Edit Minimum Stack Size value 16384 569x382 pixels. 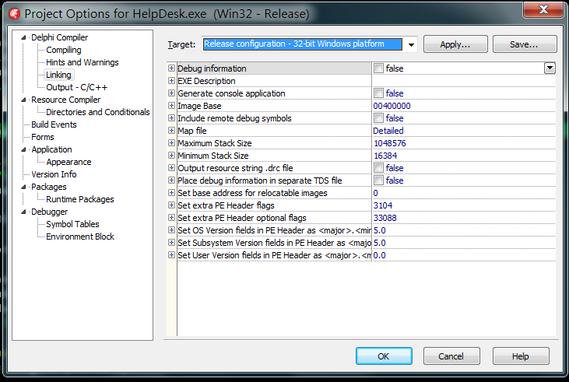click(464, 156)
